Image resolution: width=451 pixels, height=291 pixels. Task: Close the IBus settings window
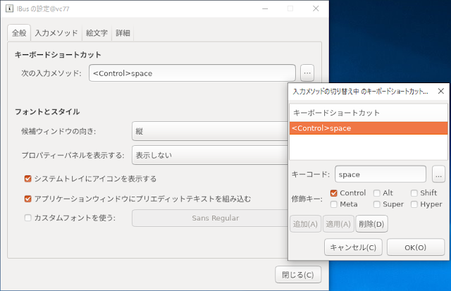coord(316,8)
